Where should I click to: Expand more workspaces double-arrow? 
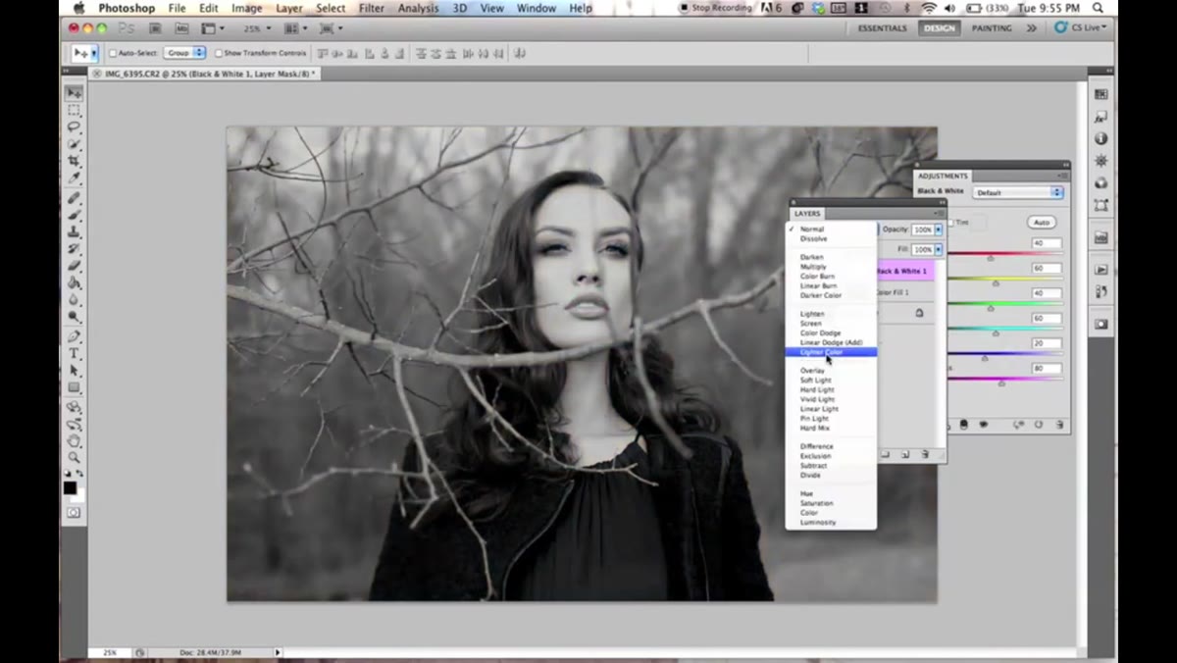pos(1031,28)
